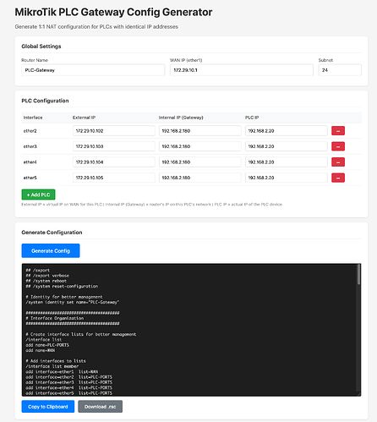377x422 pixels.
Task: Click the External IP column header
Action: (x=84, y=118)
